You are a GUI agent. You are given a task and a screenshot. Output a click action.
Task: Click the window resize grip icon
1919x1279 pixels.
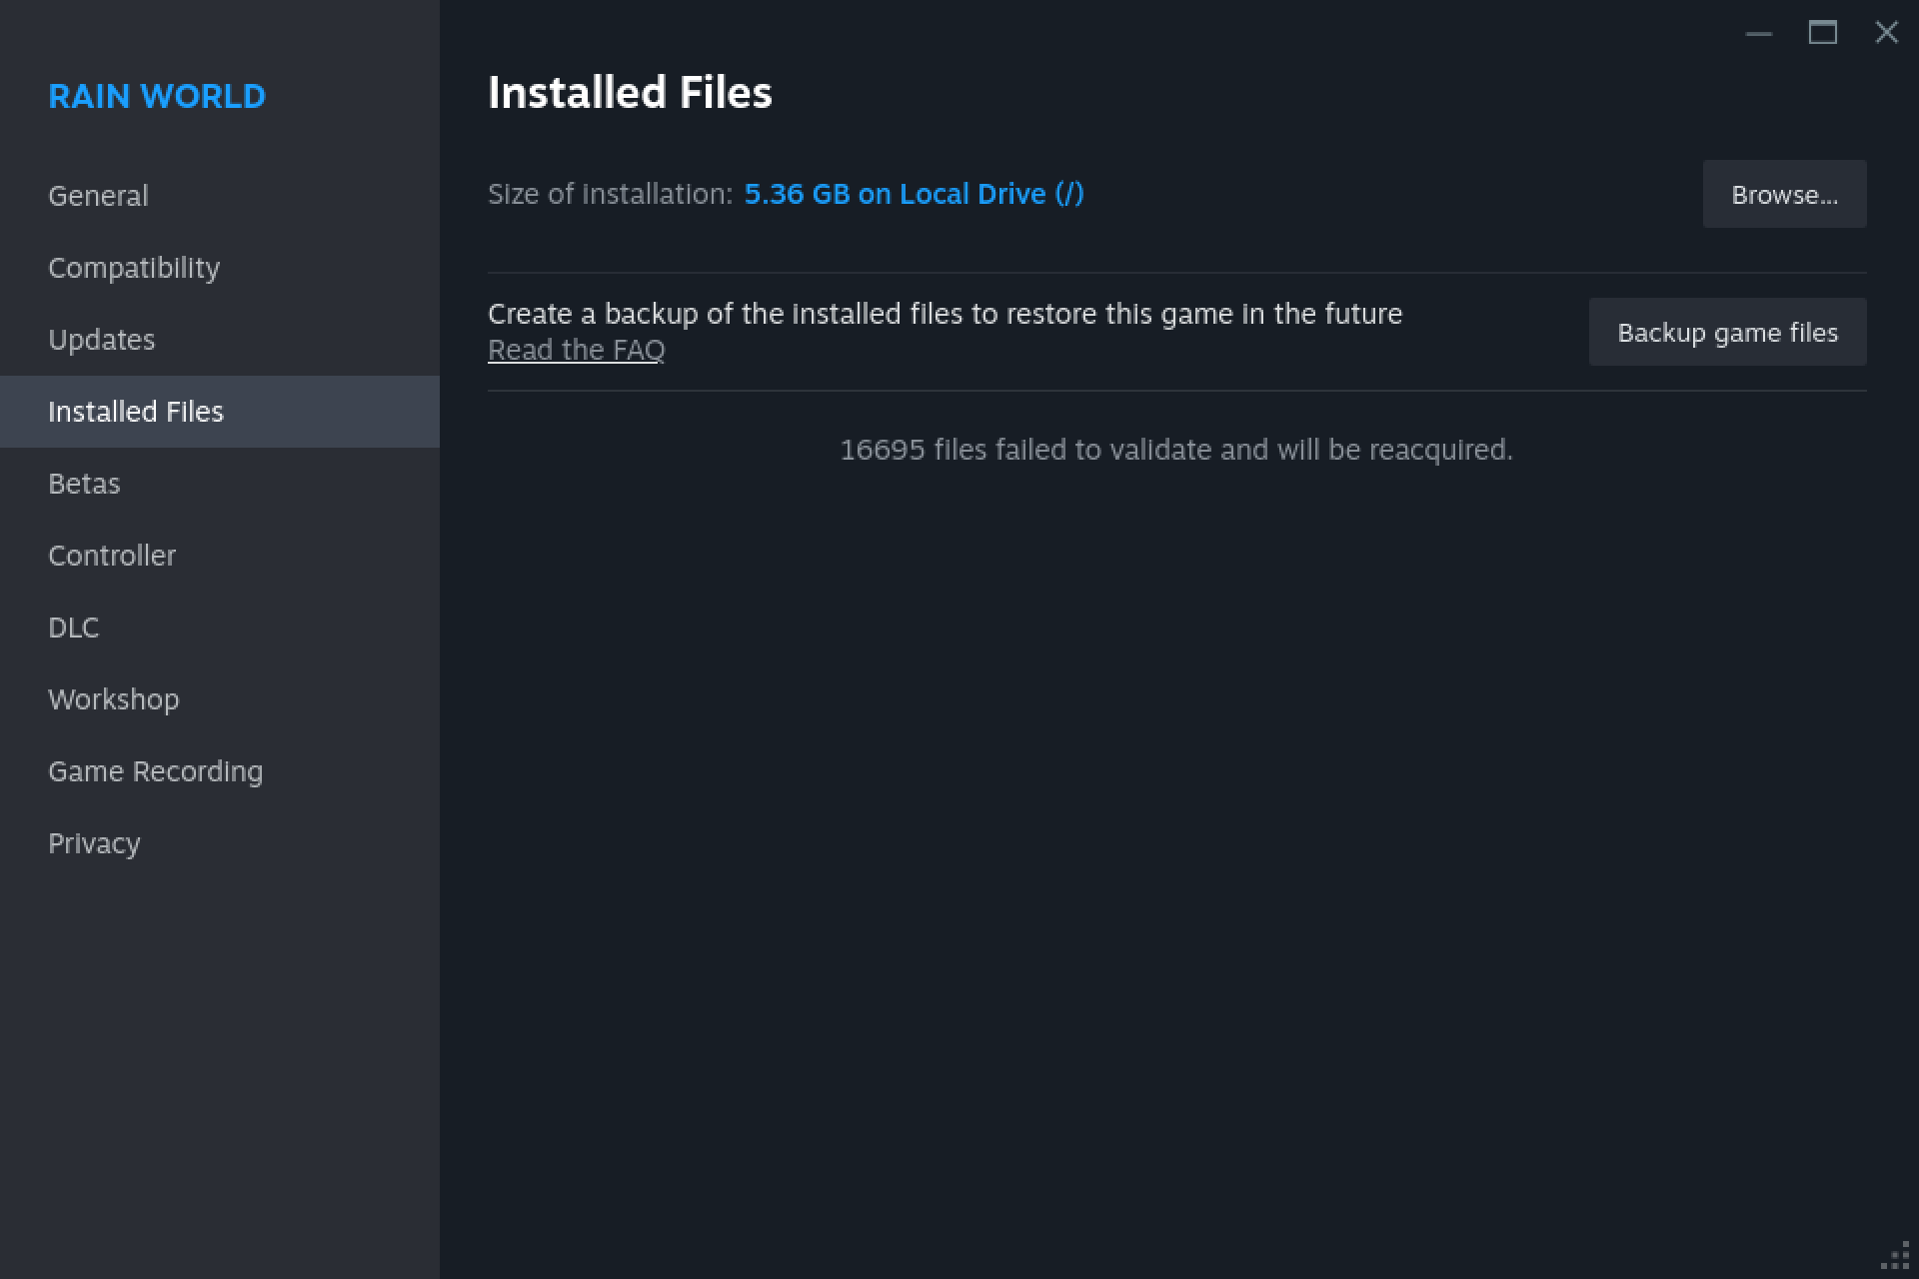pos(1896,1256)
